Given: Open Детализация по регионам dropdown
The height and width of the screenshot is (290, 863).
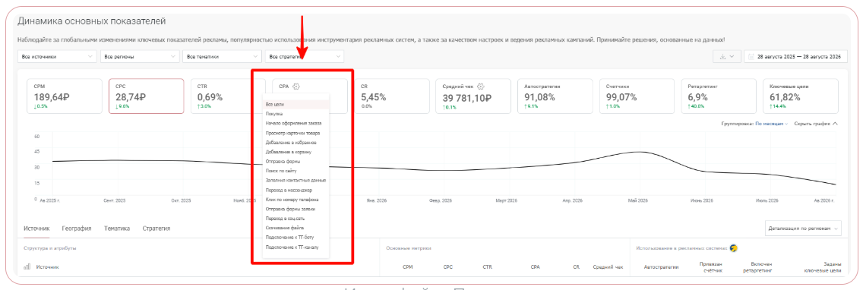Looking at the screenshot, I should tap(804, 228).
